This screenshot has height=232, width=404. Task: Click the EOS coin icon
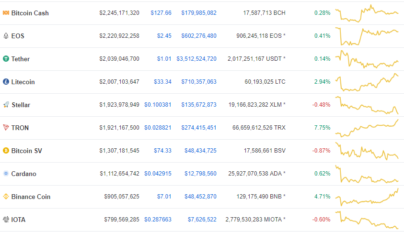tap(6, 36)
